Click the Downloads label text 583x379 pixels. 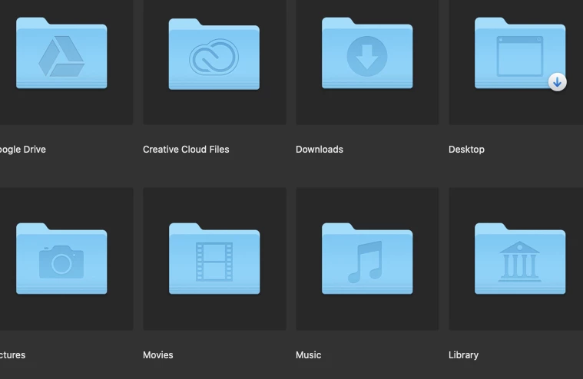(x=320, y=150)
